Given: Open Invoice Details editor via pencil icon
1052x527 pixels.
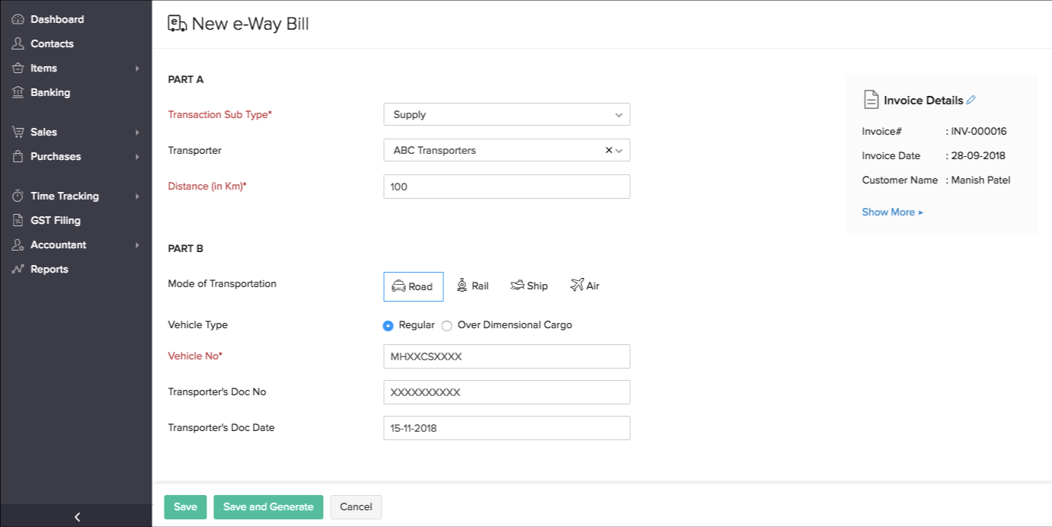Looking at the screenshot, I should click(x=972, y=99).
